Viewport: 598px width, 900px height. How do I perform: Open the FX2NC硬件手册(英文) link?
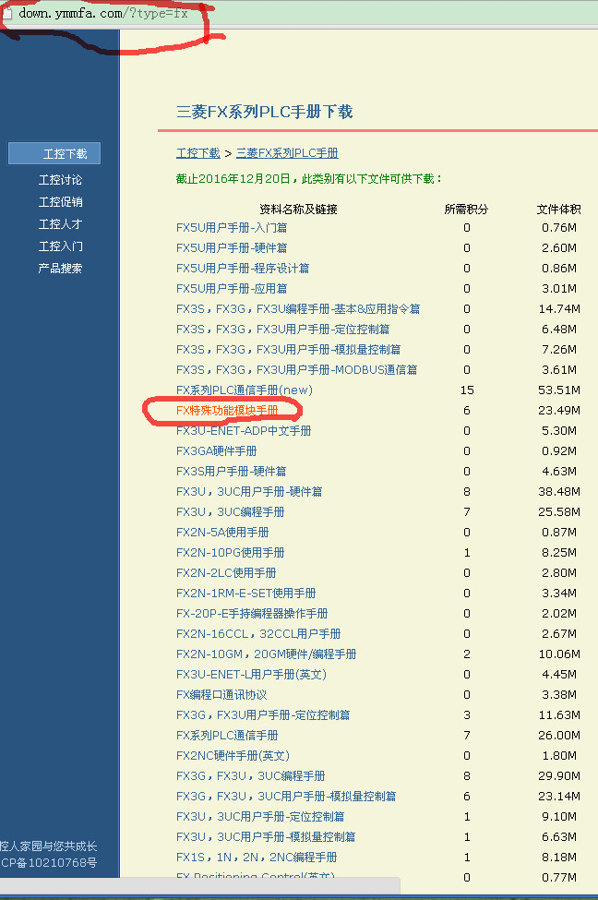coord(233,756)
